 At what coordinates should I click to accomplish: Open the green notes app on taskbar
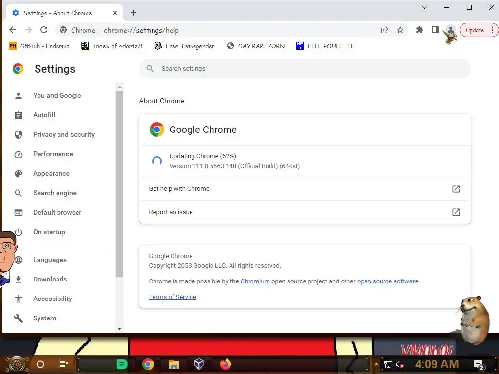pyautogui.click(x=122, y=364)
